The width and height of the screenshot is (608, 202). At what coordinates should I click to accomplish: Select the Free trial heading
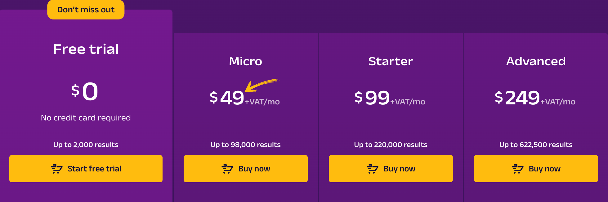pos(86,49)
